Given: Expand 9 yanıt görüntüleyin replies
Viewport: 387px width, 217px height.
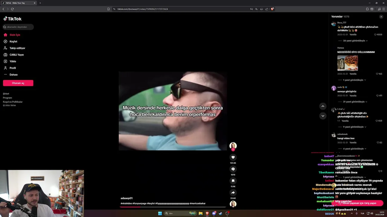Looking at the screenshot, I should pyautogui.click(x=354, y=127).
